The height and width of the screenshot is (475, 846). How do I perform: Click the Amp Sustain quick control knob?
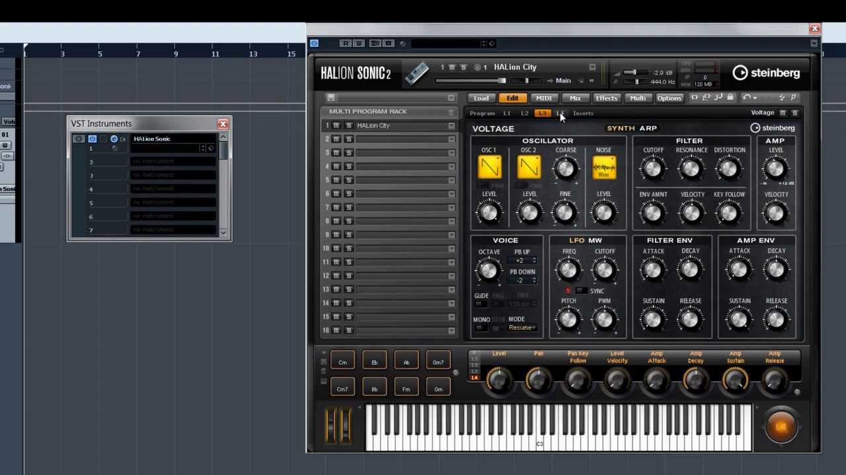coord(735,380)
